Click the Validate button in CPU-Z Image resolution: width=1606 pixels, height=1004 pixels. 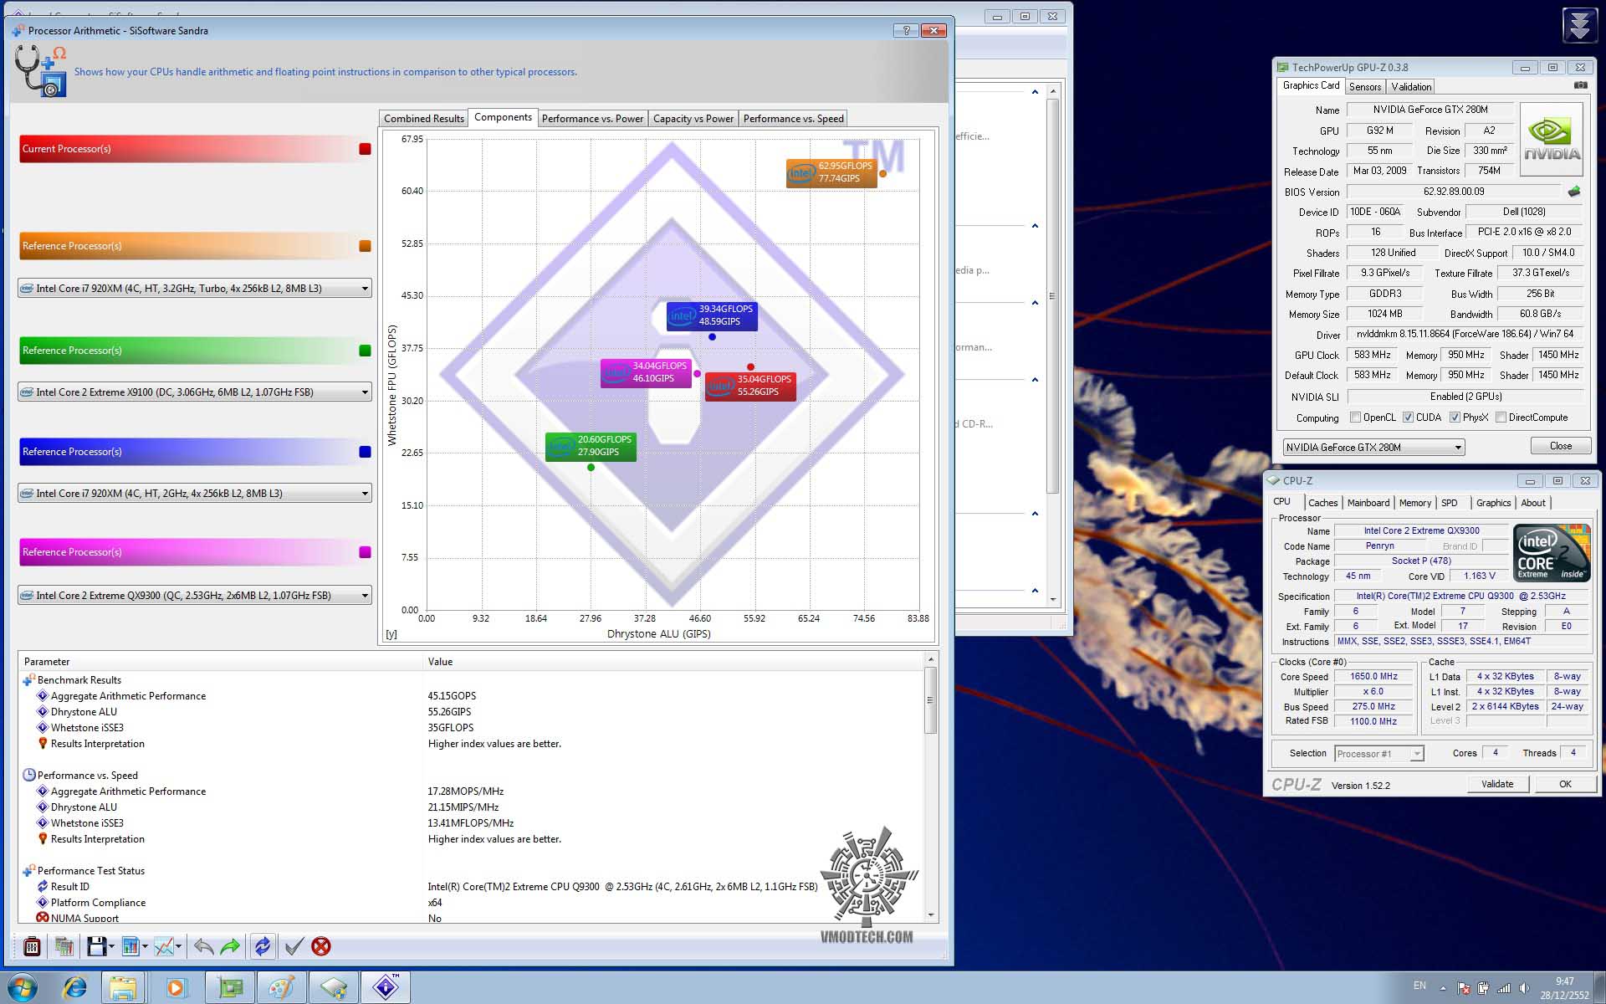click(1497, 784)
